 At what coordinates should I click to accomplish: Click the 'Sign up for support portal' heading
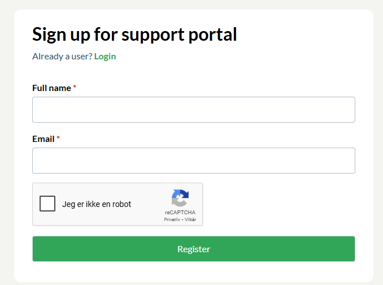(134, 34)
